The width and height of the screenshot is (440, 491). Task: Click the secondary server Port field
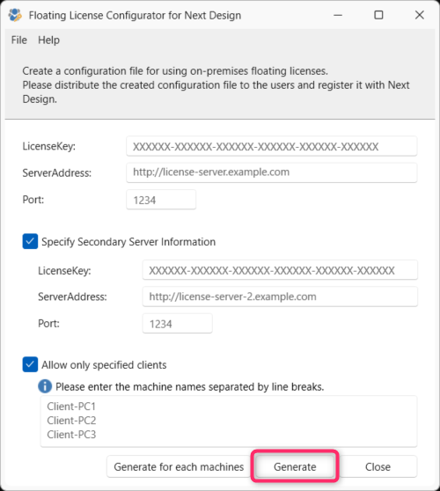click(177, 324)
